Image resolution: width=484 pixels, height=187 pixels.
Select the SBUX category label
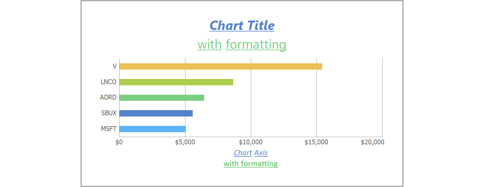pos(109,113)
